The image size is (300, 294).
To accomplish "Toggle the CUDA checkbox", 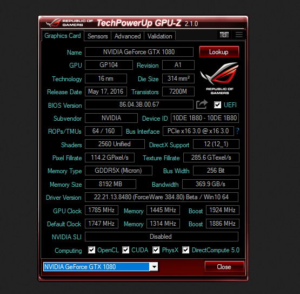I will (125, 250).
